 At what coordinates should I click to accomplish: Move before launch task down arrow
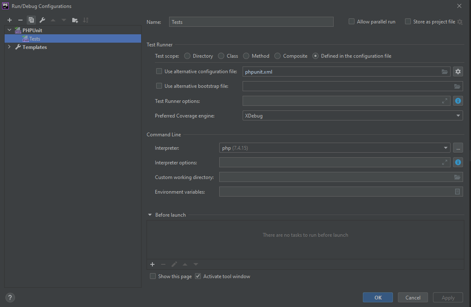pyautogui.click(x=196, y=264)
